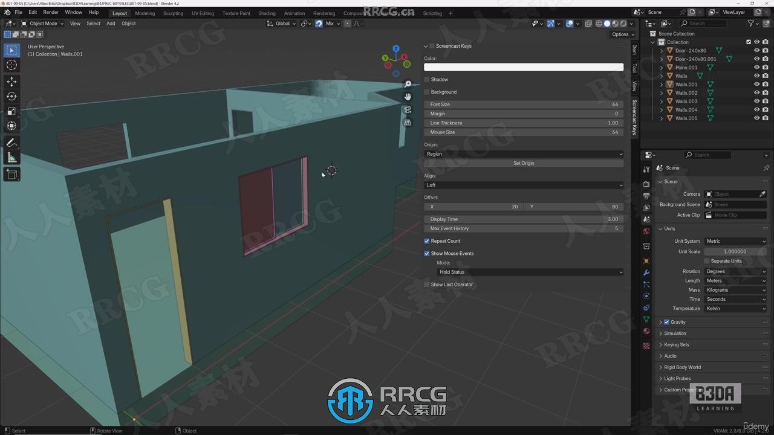Click the viewport zoom magnifier icon
Screen dimensions: 774x435
pos(408,85)
